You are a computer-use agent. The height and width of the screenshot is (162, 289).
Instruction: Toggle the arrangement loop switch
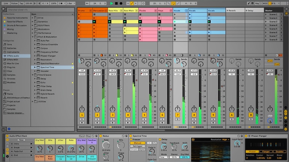click(x=173, y=3)
